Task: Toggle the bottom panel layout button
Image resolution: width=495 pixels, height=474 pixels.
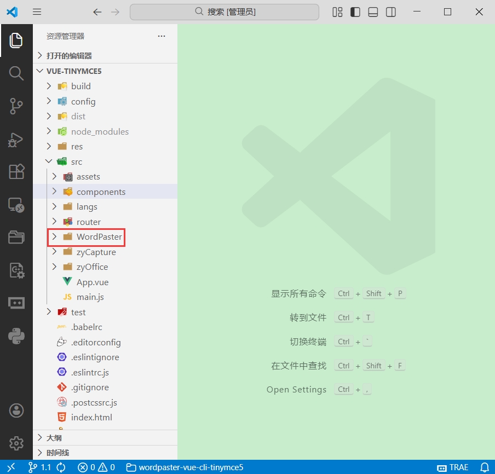Action: point(373,12)
